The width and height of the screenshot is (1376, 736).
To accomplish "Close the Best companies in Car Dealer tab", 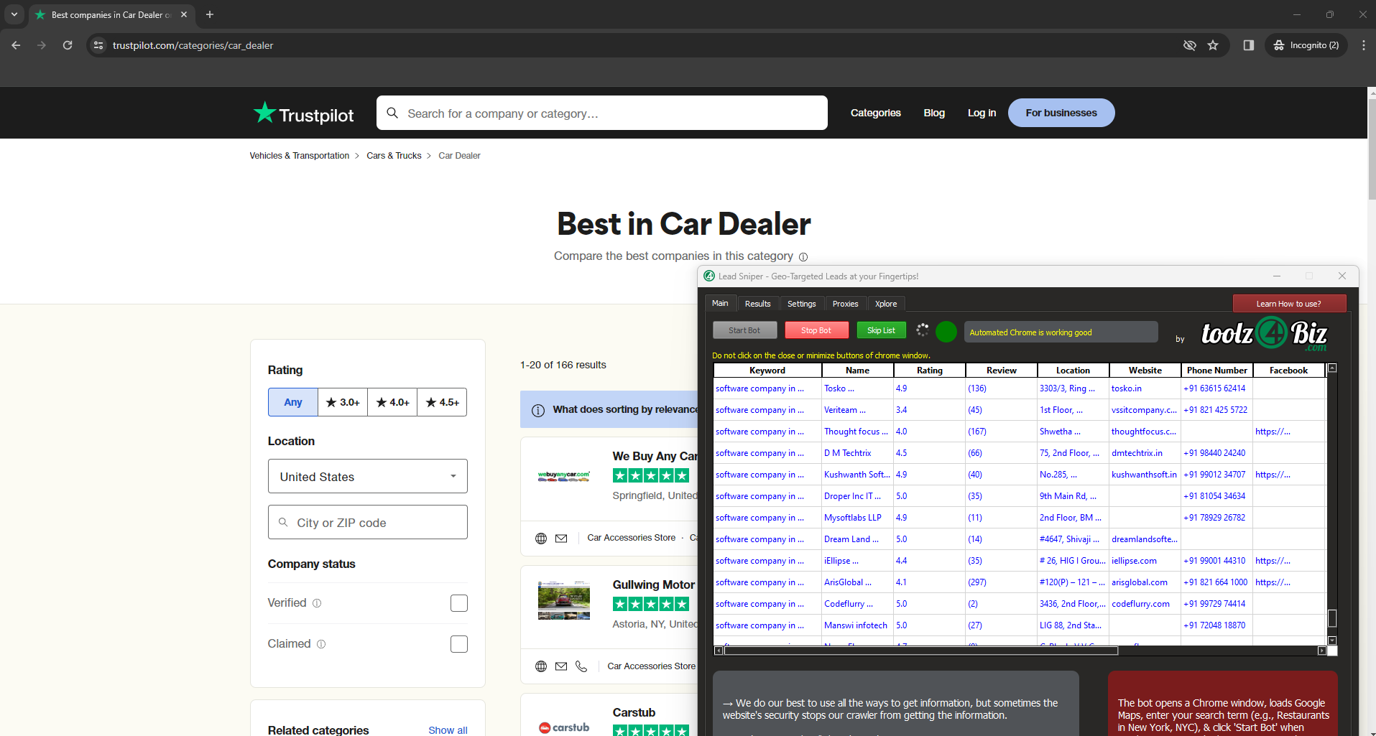I will pos(184,14).
